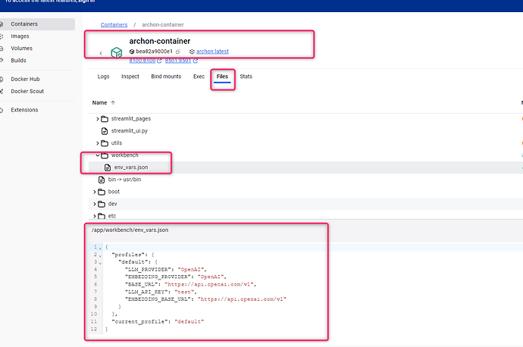Open port link 8100:8100
Image resolution: width=523 pixels, height=347 pixels.
click(142, 61)
